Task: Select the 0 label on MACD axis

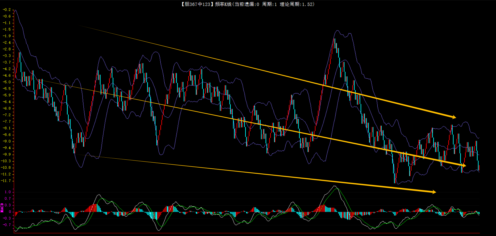Action: pos(10,212)
